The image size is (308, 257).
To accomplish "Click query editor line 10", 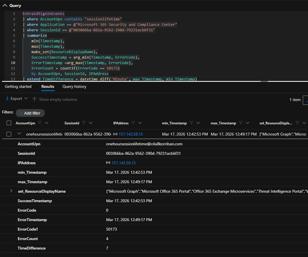I will [x=82, y=63].
